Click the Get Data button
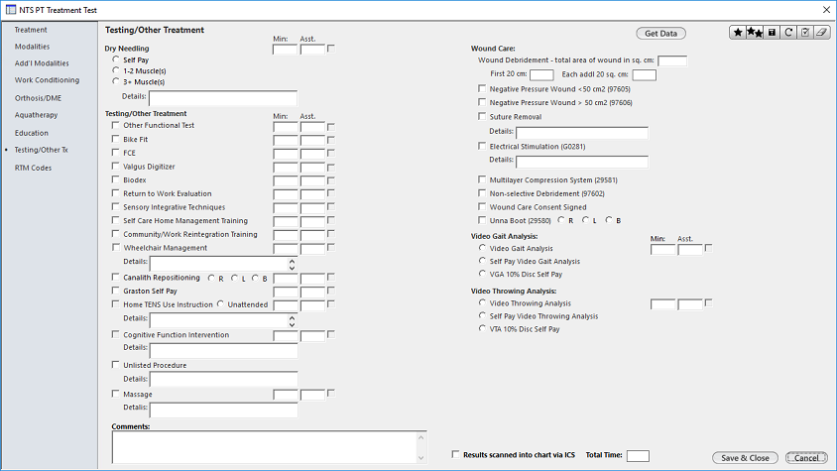Screen dimensions: 837x471 point(660,33)
